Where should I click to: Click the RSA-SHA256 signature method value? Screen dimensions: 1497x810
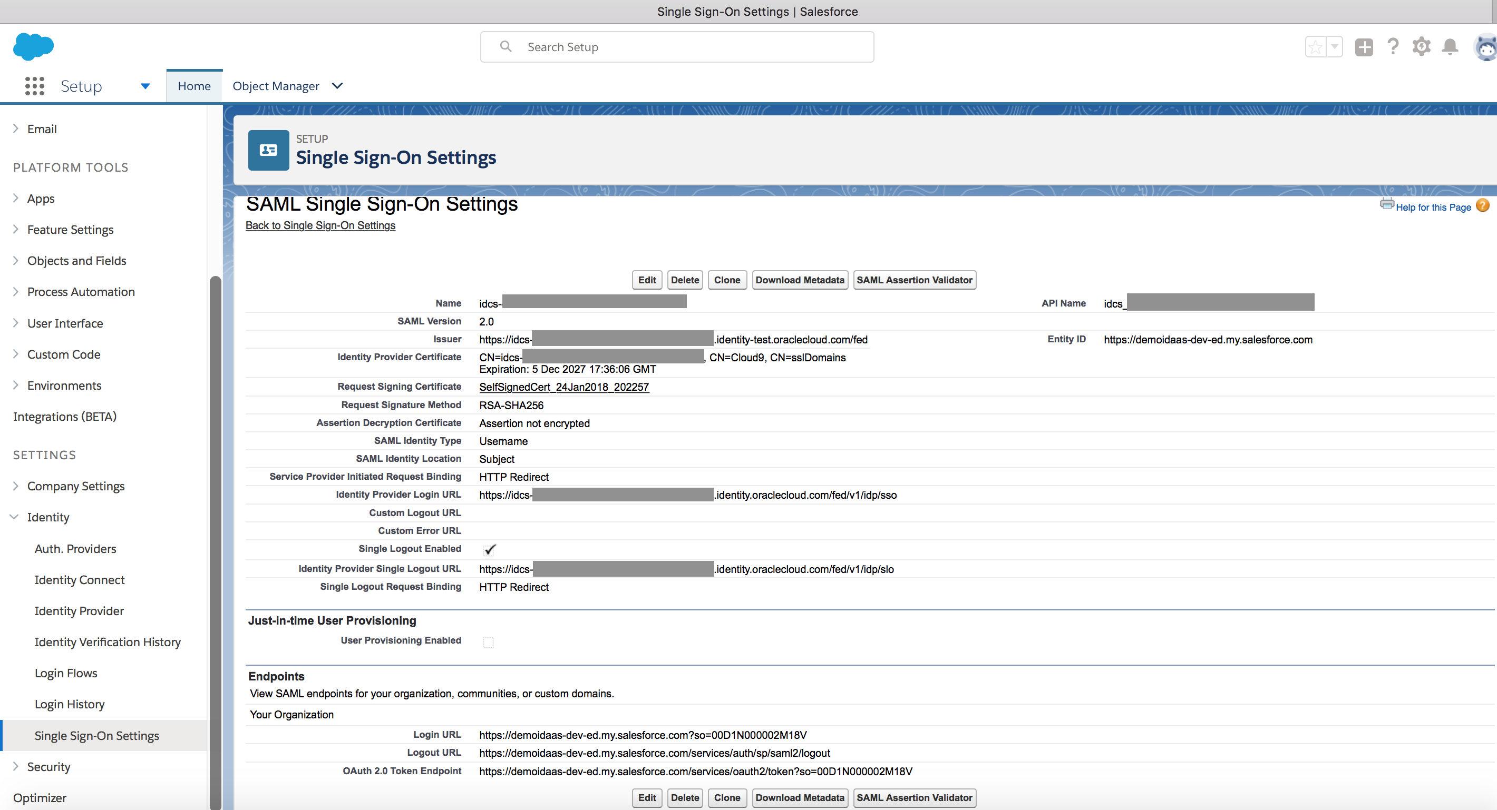(511, 406)
